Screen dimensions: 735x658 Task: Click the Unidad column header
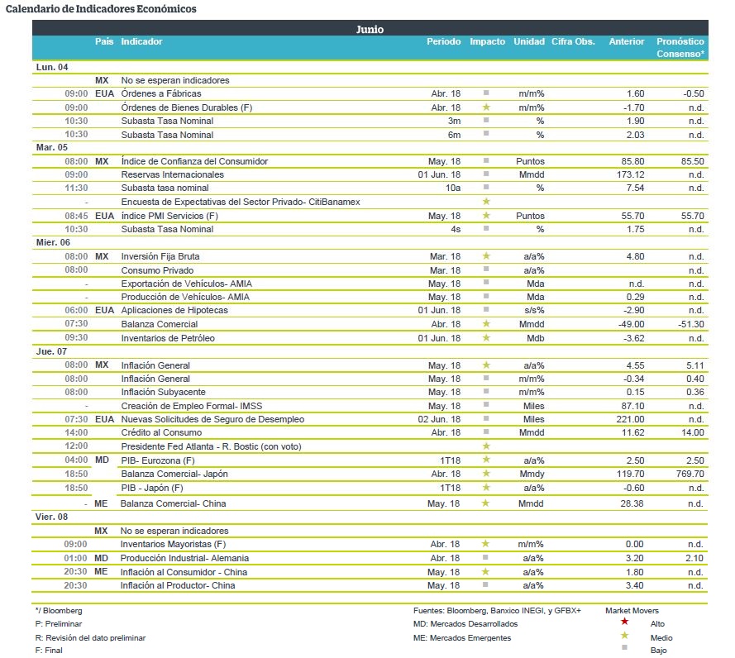[x=529, y=41]
